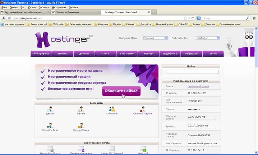Open the Обновить account icon
This screenshot has width=258, height=155.
(x=112, y=109)
